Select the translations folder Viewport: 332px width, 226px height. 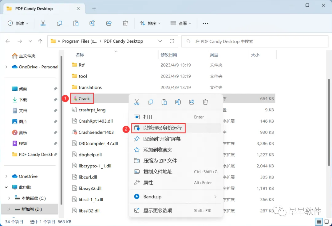pos(87,87)
